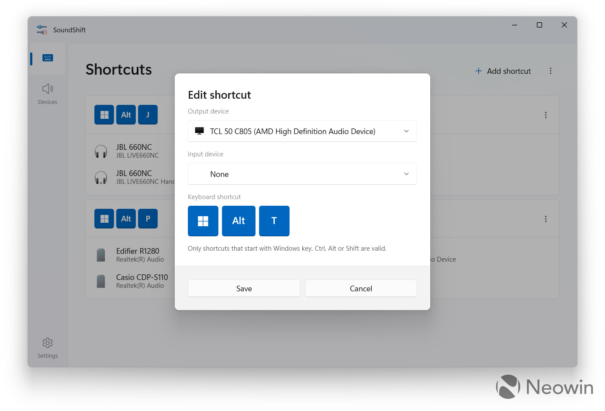
Task: Open more options for the Win Alt J shortcut
Action: (x=546, y=115)
